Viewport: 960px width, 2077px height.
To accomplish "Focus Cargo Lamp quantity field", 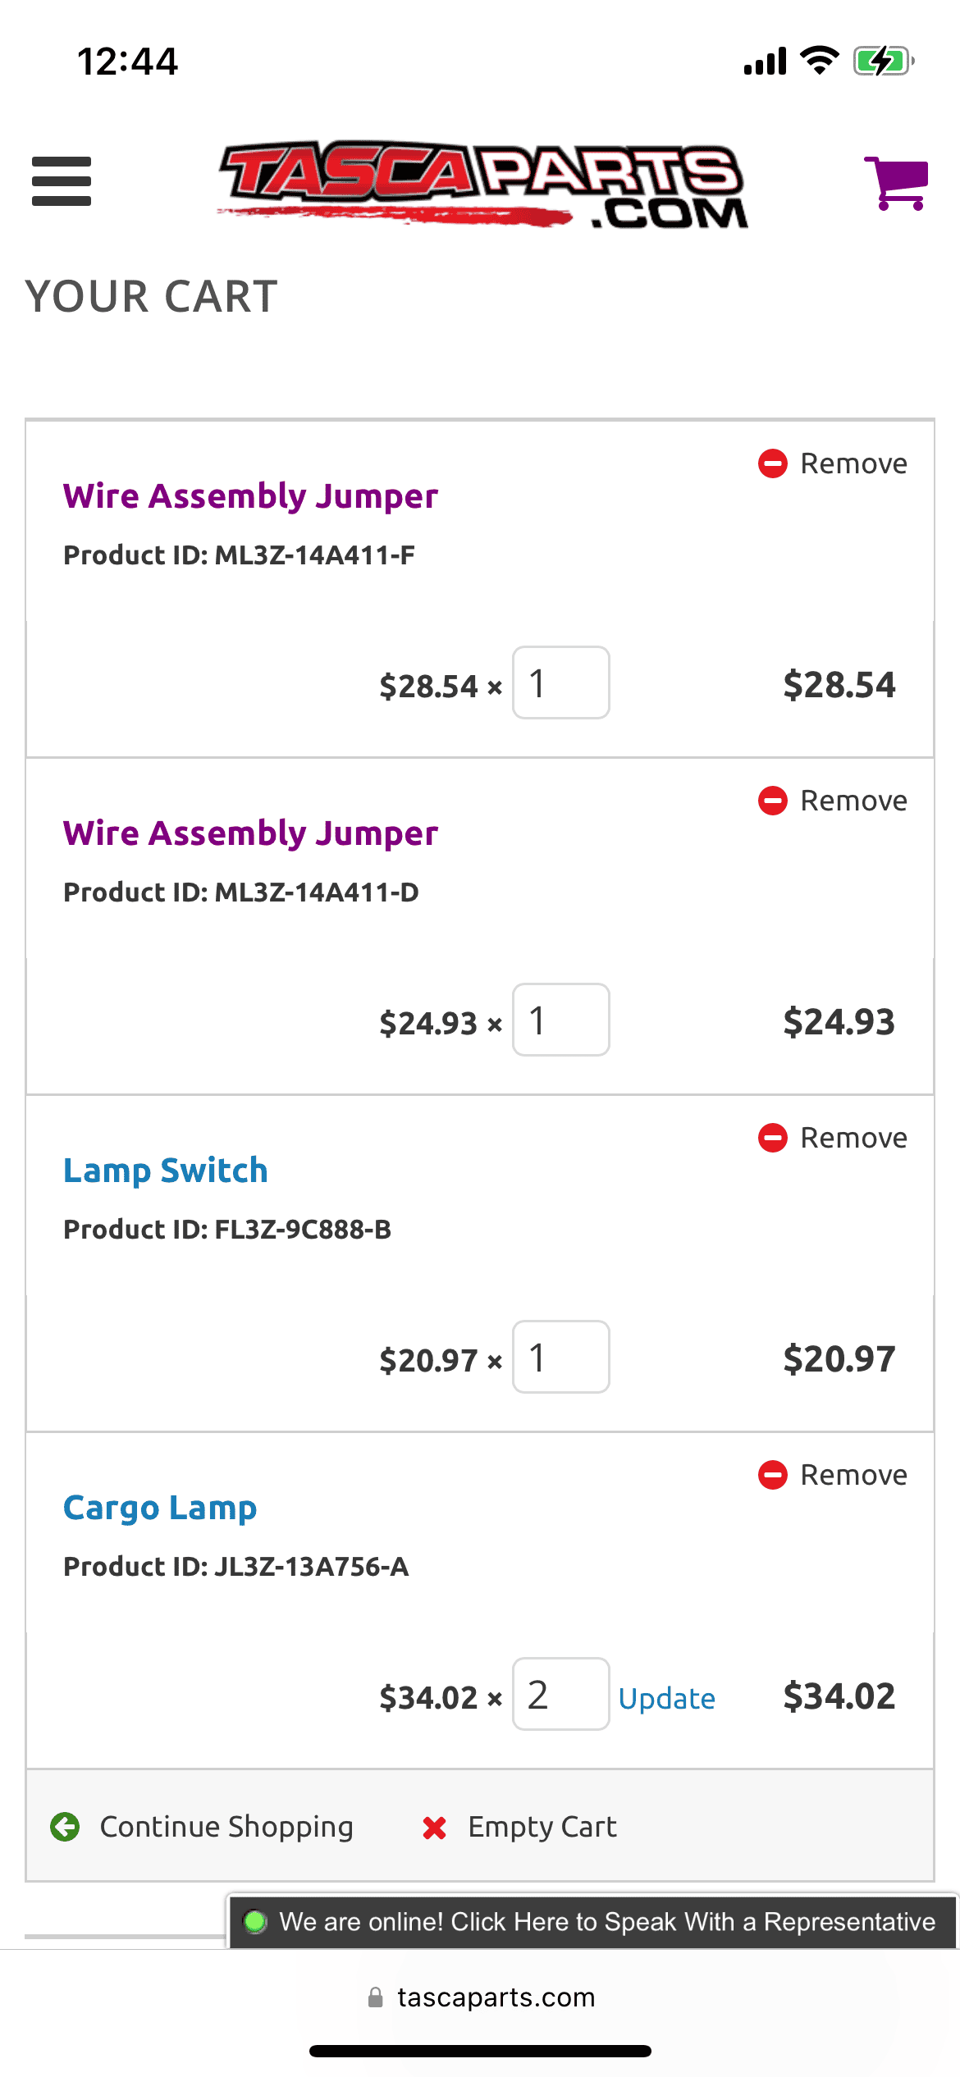I will click(561, 1694).
